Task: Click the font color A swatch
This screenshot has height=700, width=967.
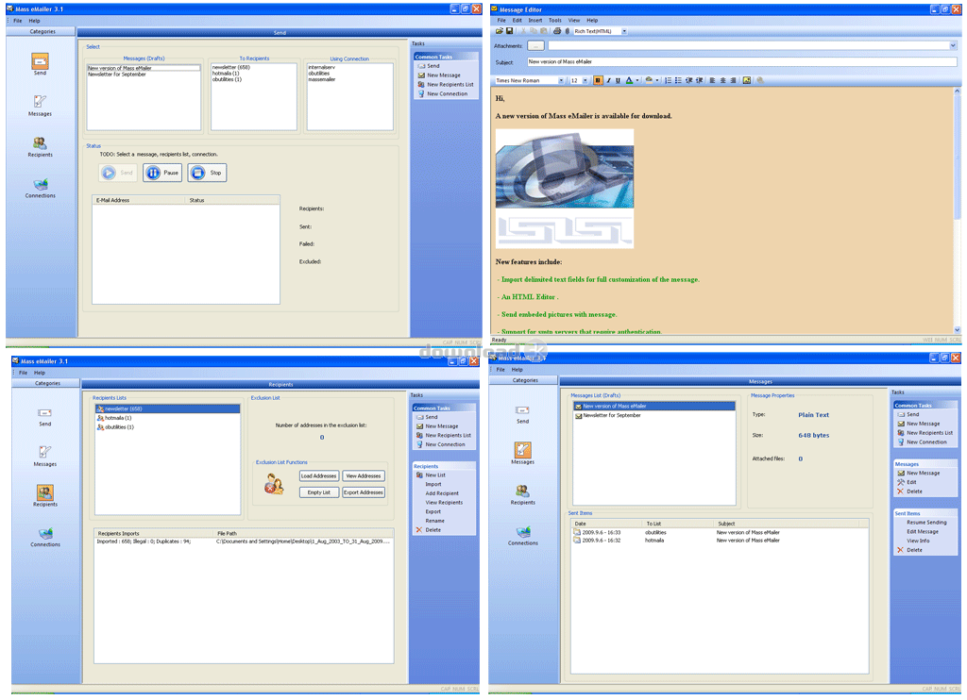Action: coord(629,80)
